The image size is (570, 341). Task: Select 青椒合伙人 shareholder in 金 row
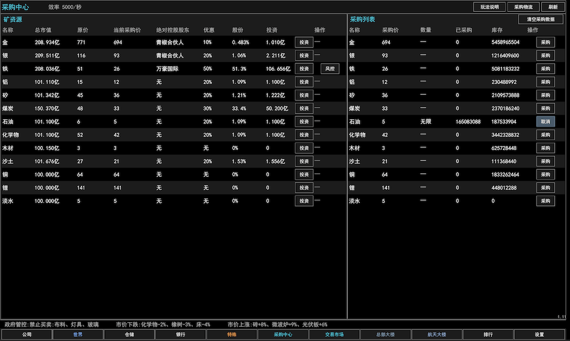tap(170, 42)
